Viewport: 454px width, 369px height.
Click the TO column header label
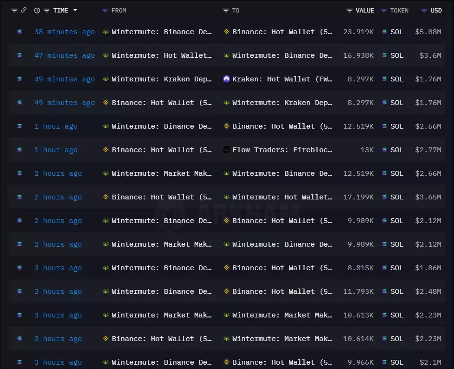click(x=236, y=11)
